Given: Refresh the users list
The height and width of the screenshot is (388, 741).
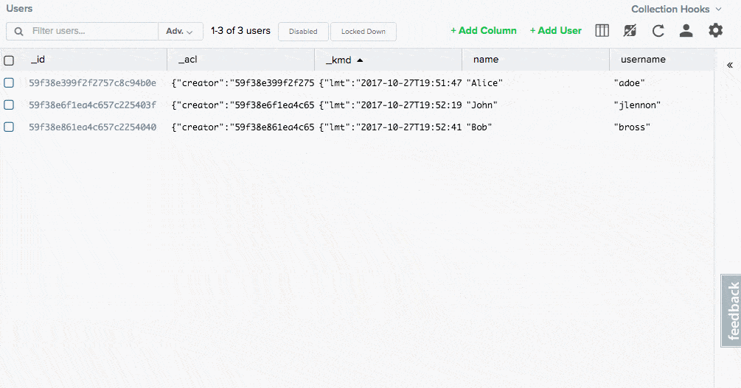Looking at the screenshot, I should click(x=658, y=31).
